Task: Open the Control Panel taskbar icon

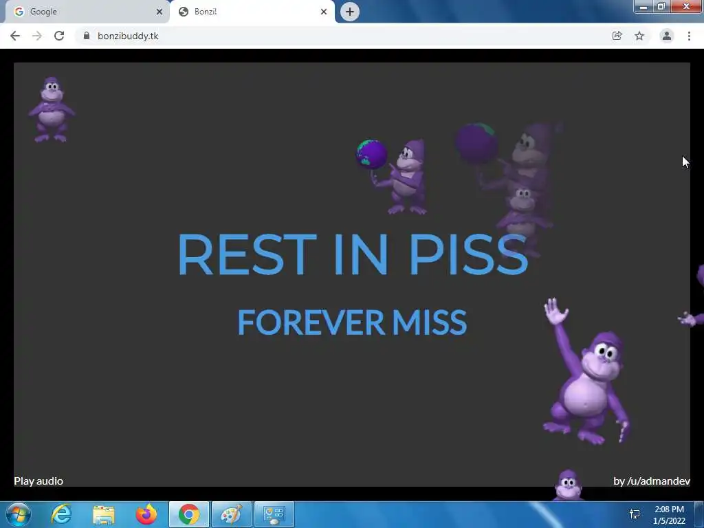Action: (x=274, y=514)
